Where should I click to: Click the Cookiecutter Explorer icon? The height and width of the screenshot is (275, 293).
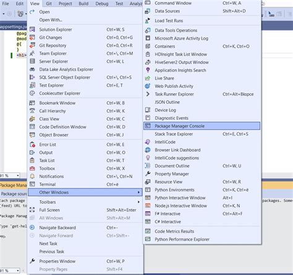pyautogui.click(x=32, y=93)
